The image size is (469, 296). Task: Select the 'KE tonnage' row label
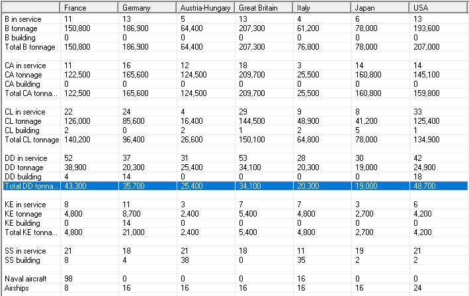pos(23,214)
